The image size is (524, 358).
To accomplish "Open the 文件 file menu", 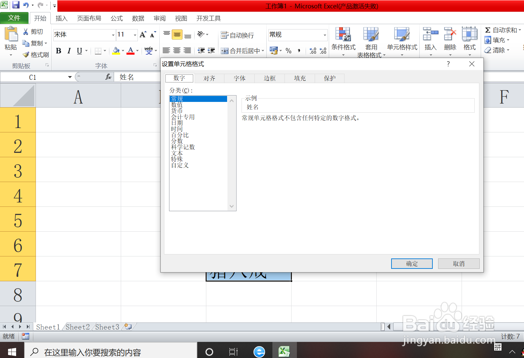I will (14, 18).
